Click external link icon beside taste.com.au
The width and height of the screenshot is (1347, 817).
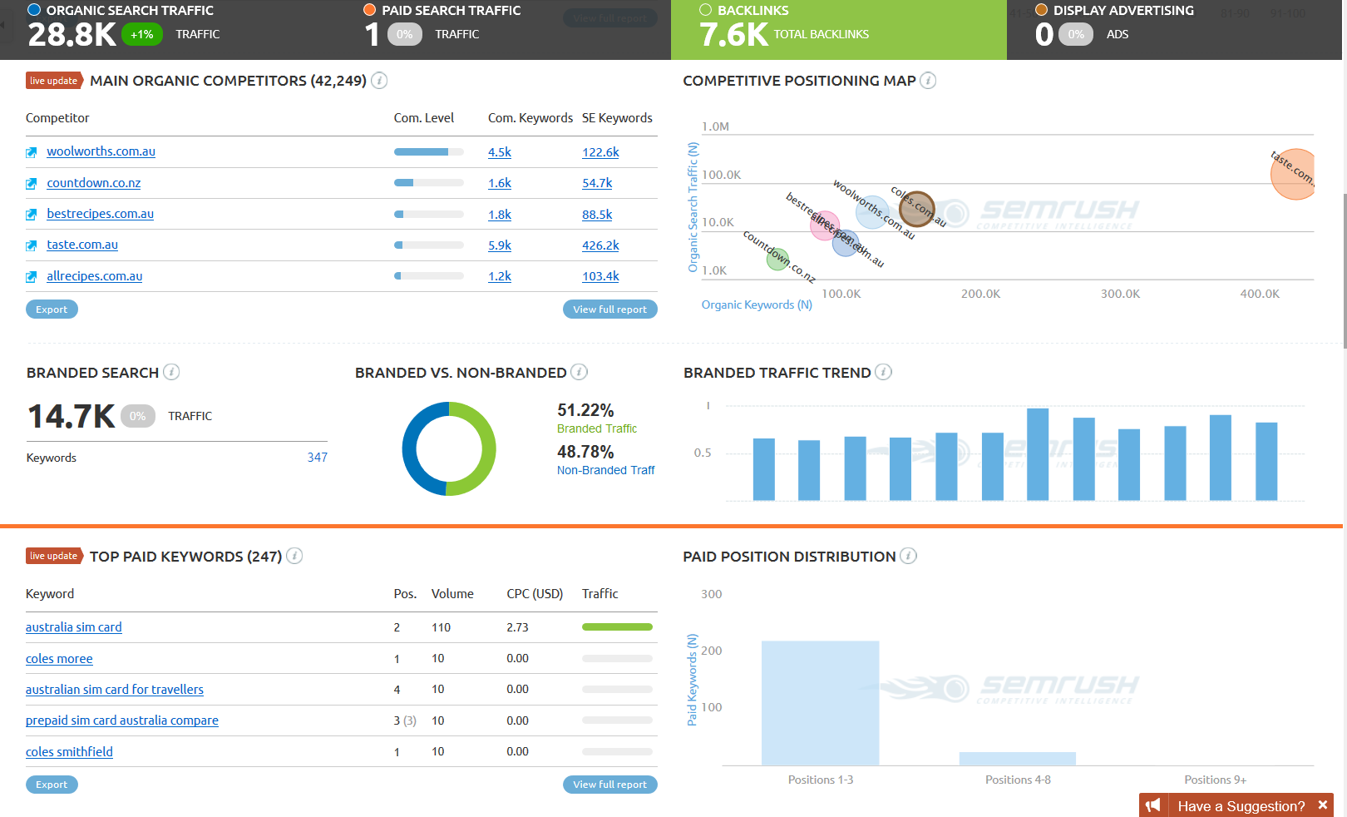(32, 245)
